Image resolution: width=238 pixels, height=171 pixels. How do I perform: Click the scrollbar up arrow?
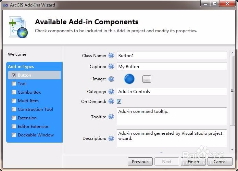pyautogui.click(x=232, y=53)
